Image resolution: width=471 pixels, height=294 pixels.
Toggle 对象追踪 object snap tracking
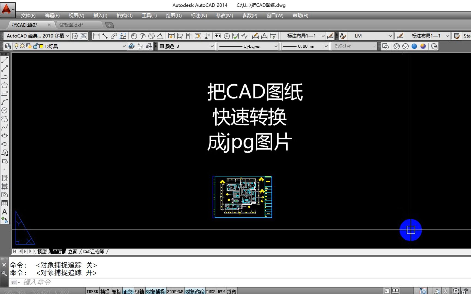195,291
